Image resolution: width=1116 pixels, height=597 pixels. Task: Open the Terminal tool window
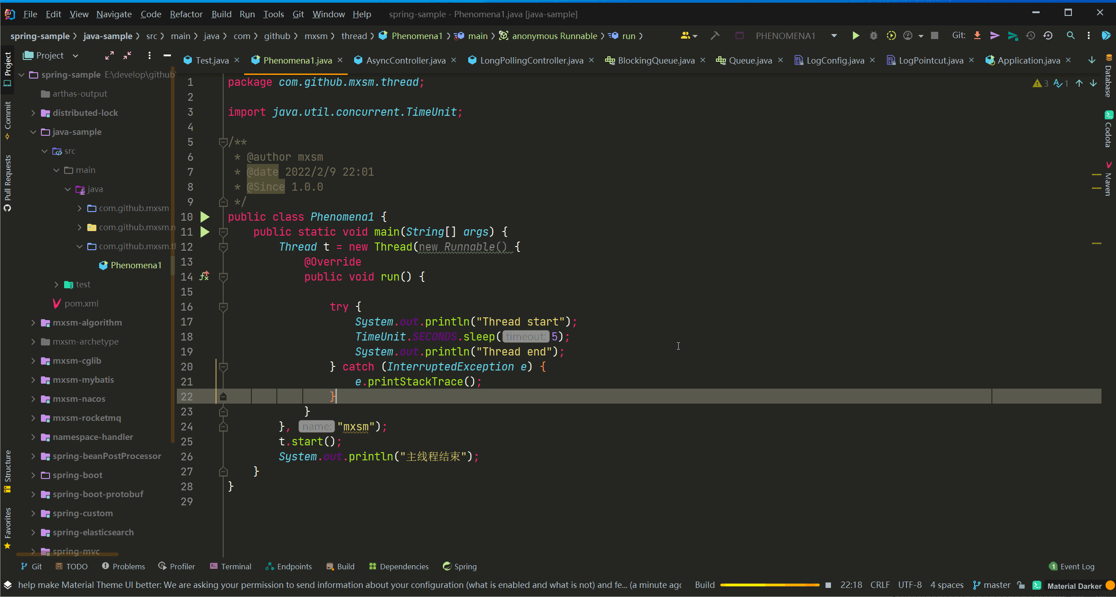point(231,567)
